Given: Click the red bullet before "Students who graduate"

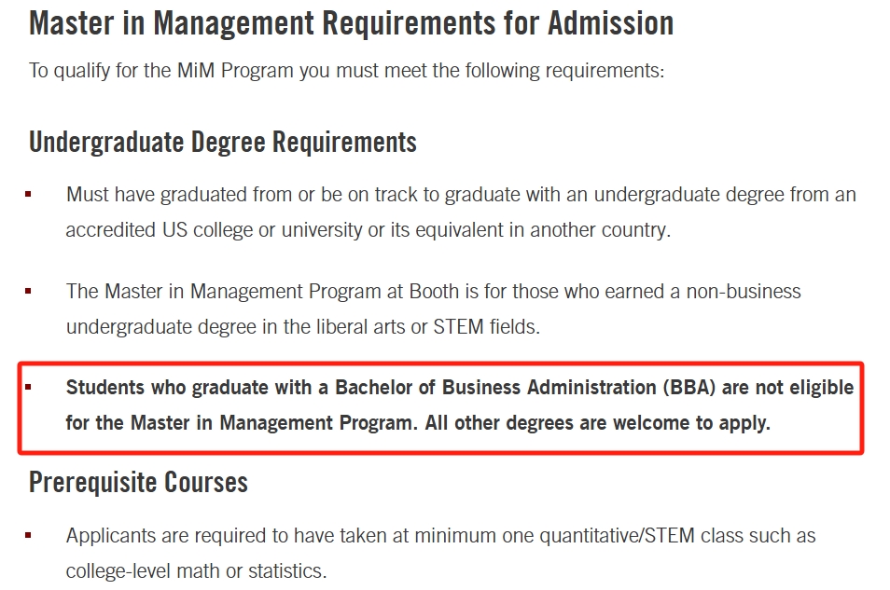Looking at the screenshot, I should 28,388.
